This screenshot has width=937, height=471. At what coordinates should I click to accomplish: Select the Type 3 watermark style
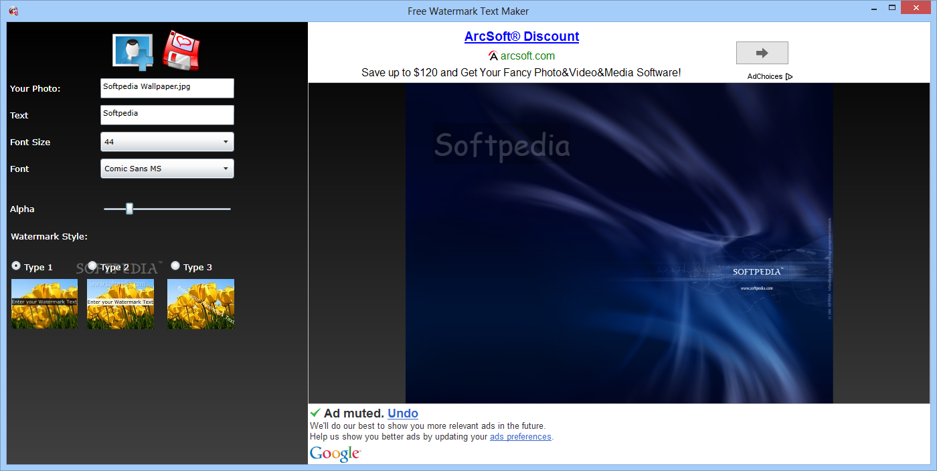coord(175,266)
